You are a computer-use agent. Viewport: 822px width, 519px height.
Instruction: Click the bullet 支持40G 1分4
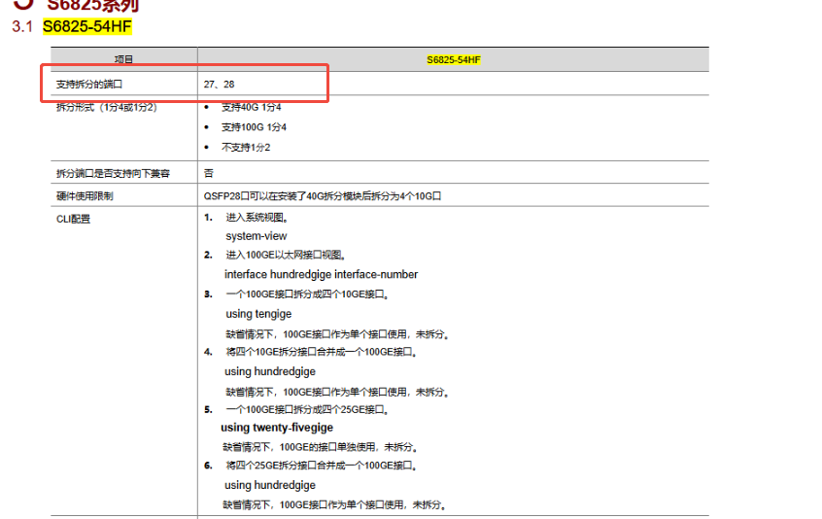point(251,107)
